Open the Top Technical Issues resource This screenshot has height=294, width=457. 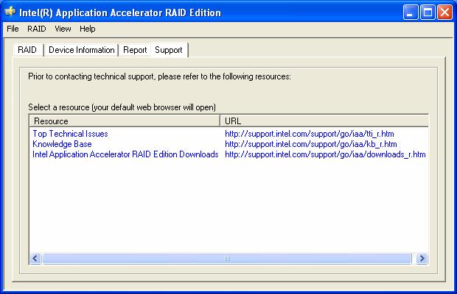pyautogui.click(x=70, y=134)
